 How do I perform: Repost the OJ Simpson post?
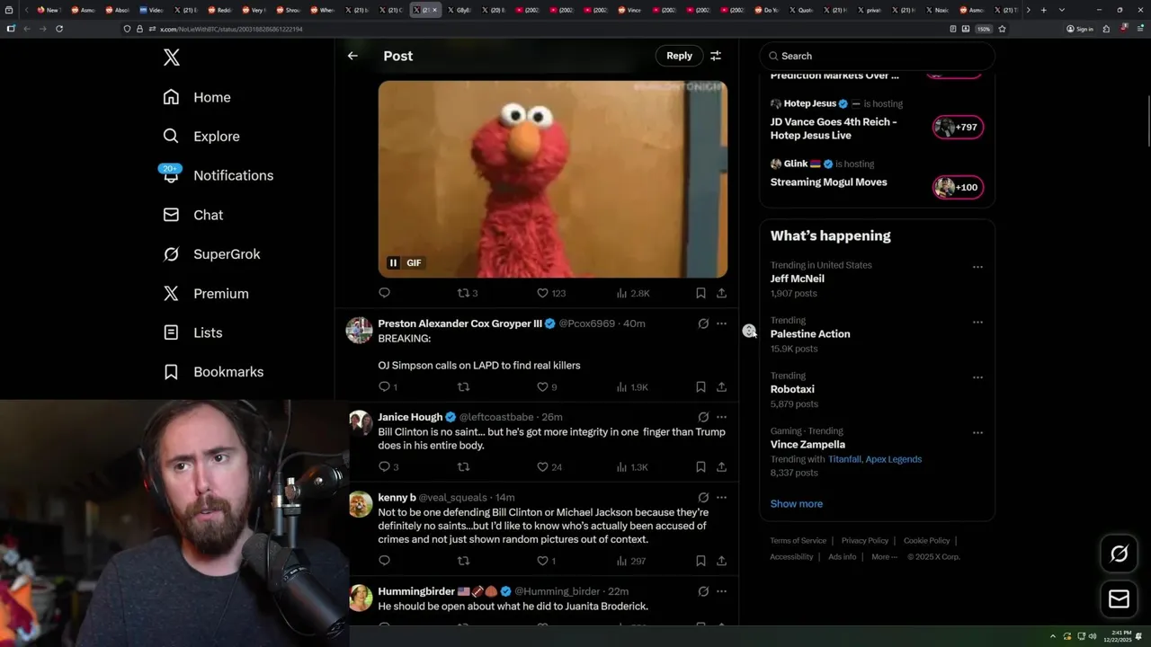(463, 387)
